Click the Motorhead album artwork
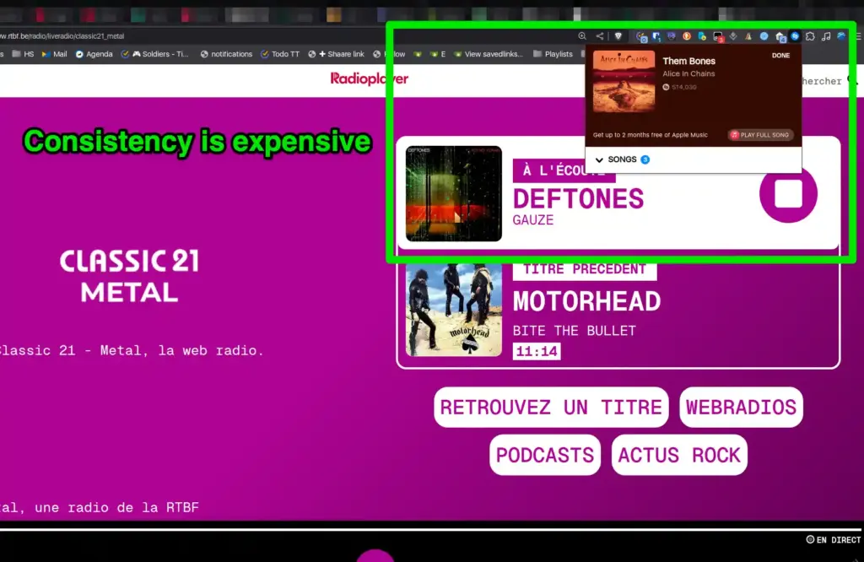Image resolution: width=864 pixels, height=562 pixels. 453,310
